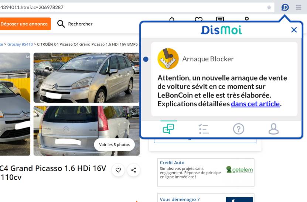Open the front view Citroën photo
Image resolution: width=307 pixels, height=202 pixels.
pyautogui.click(x=86, y=78)
